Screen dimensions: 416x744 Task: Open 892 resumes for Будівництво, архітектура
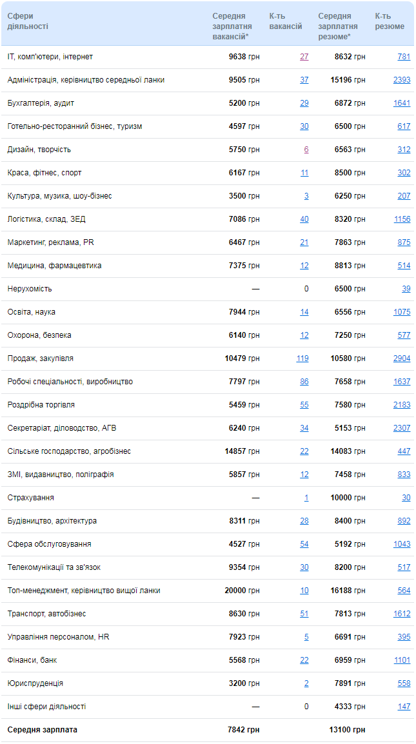pyautogui.click(x=404, y=521)
